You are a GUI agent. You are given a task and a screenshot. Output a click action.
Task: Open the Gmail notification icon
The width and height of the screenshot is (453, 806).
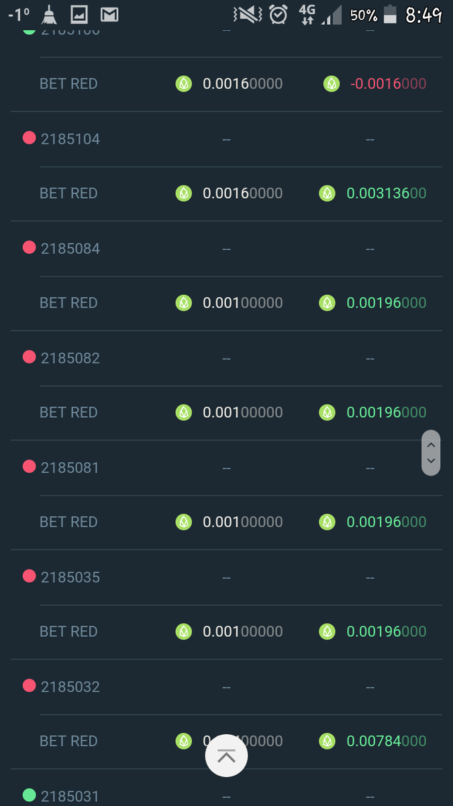(109, 14)
